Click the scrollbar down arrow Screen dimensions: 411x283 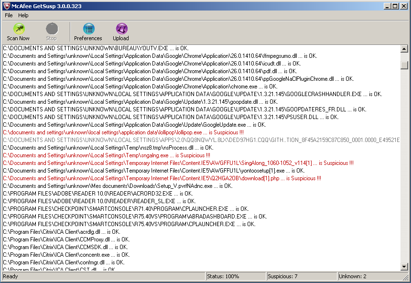pos(404,266)
